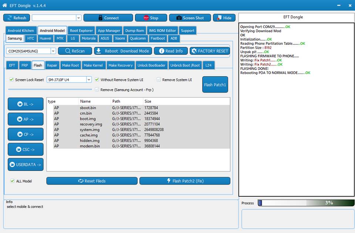Viewport: 355px width, 233px height.
Task: Click the Refresh arrows icon
Action: (10, 18)
